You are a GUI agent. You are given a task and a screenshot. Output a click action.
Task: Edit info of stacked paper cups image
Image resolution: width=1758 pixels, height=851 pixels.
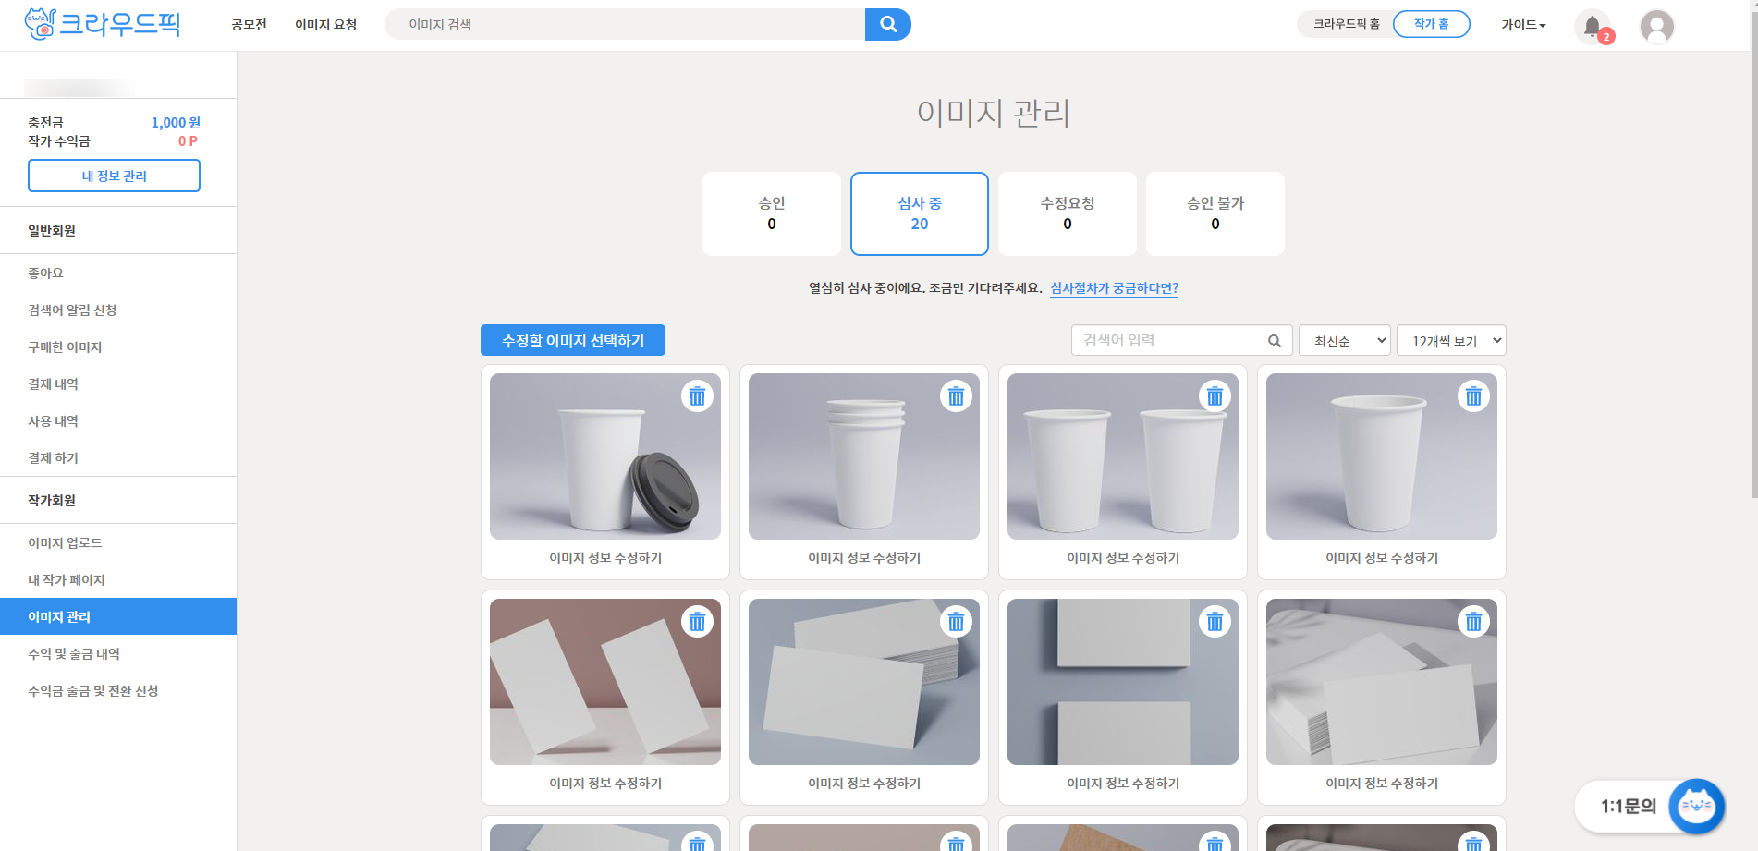click(864, 558)
